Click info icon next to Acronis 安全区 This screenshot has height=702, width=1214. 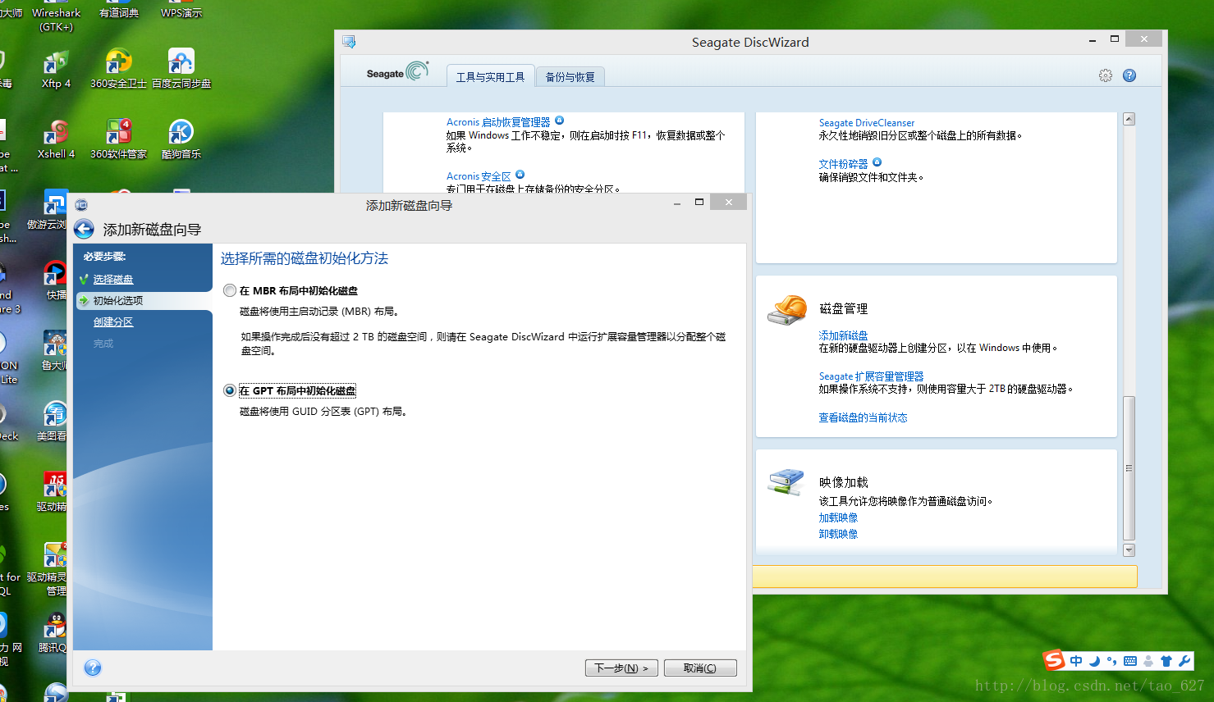point(520,175)
